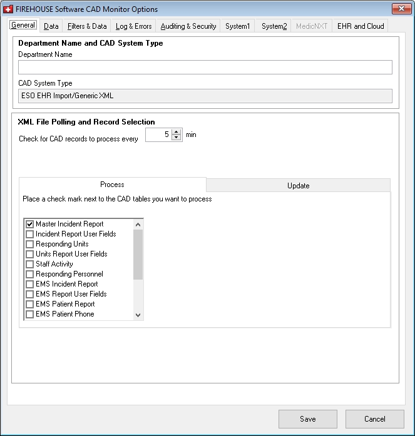Viewport: 415px width, 436px height.
Task: Switch to the General tab
Action: 23,25
